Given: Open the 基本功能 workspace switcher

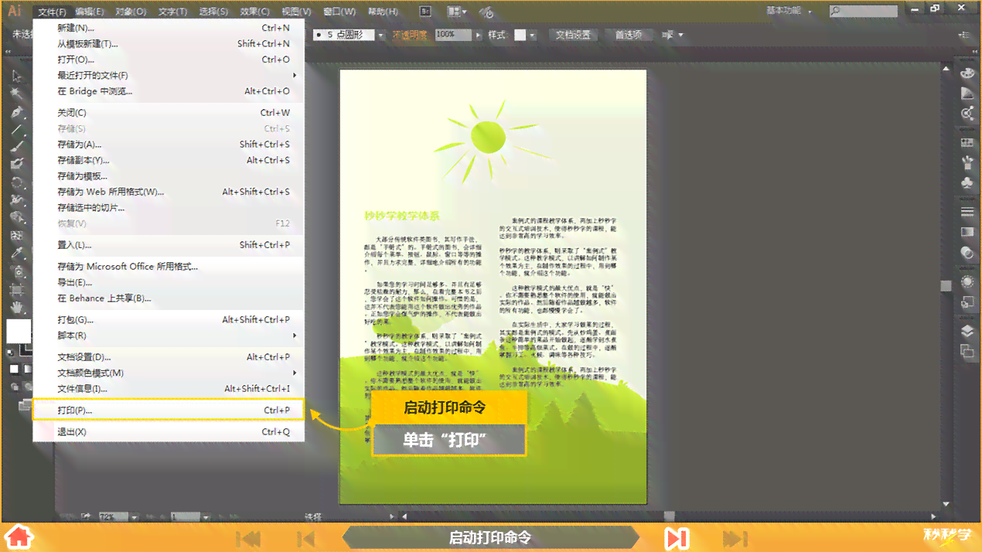Looking at the screenshot, I should [x=789, y=11].
